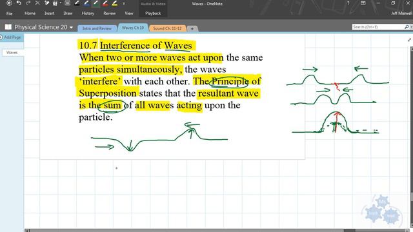
Task: Click the touch/hand mode icon
Action: pyautogui.click(x=55, y=3)
